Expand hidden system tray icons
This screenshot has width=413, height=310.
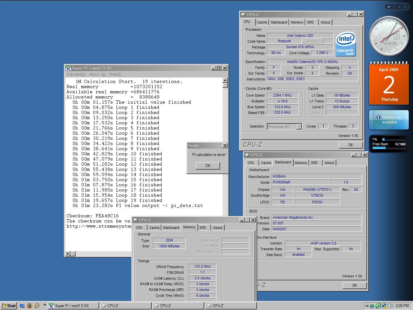[x=367, y=306]
